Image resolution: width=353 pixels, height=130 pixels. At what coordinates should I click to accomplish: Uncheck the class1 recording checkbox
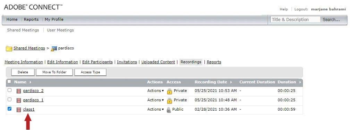[9, 109]
